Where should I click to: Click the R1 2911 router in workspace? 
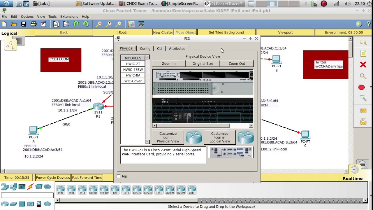point(98,106)
